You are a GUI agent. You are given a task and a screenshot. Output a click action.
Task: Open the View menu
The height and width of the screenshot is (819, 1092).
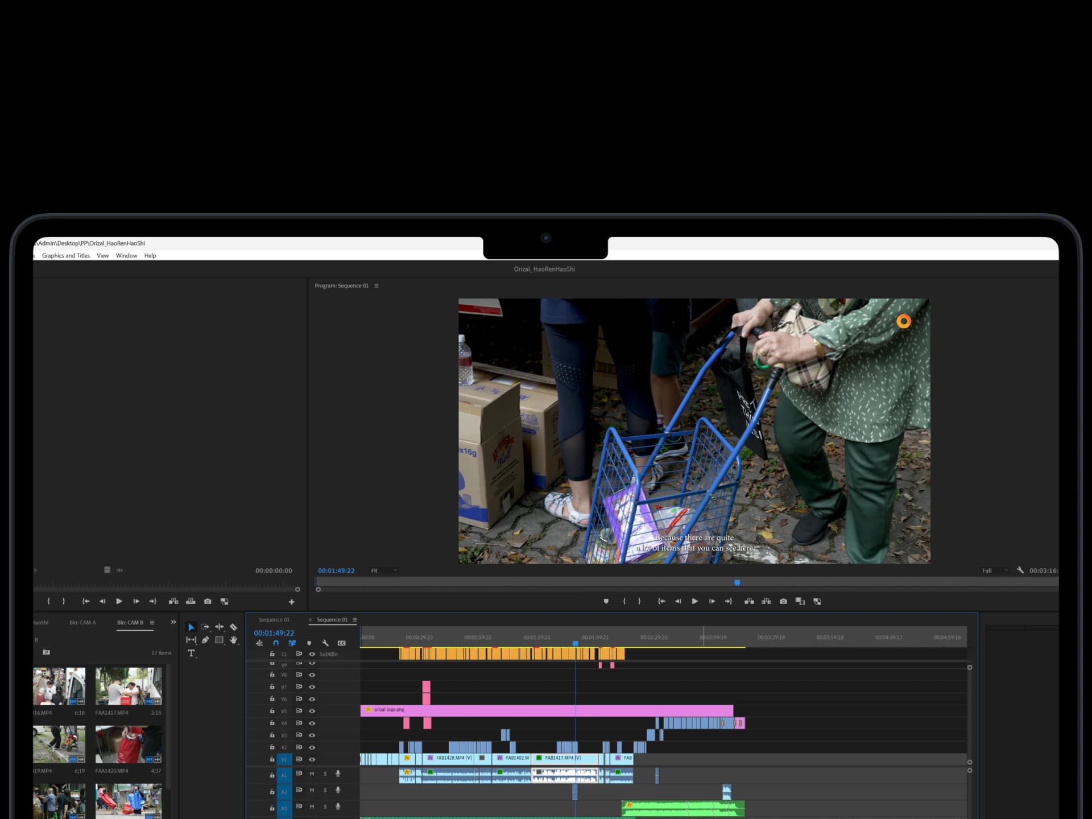point(102,255)
